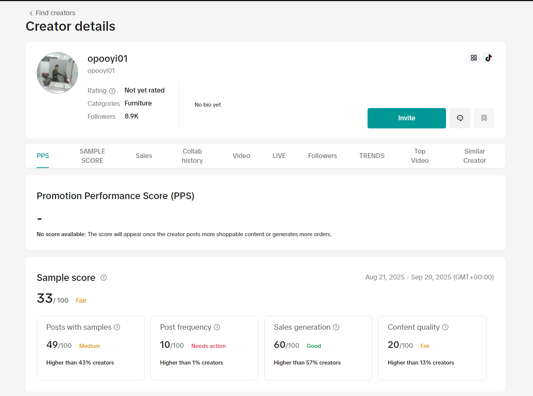
Task: Switch to the SAMPLE SCORE tab
Action: point(92,156)
